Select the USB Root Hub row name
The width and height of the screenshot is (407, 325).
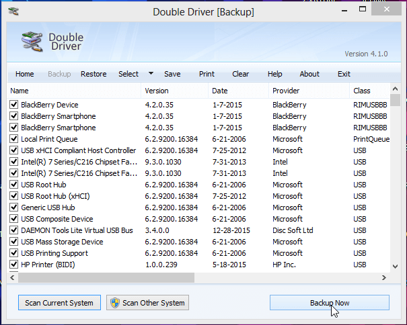(x=44, y=185)
